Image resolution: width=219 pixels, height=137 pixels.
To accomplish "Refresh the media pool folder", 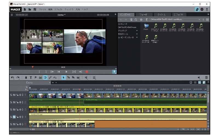I will pos(146,20).
